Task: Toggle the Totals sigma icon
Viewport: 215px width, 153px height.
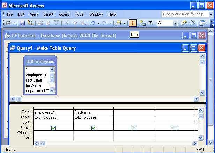Action: [150, 23]
